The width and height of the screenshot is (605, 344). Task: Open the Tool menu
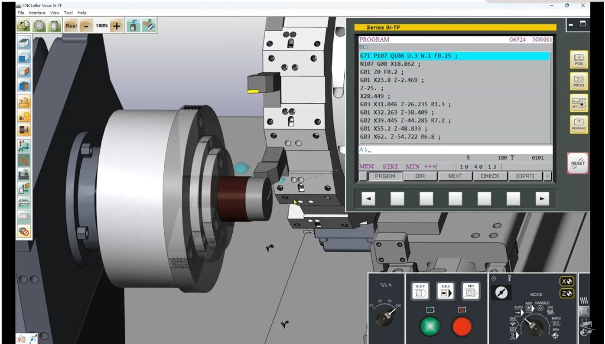pyautogui.click(x=69, y=12)
